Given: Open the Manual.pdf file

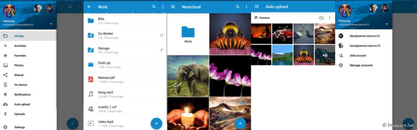Looking at the screenshot, I should click(x=125, y=79).
